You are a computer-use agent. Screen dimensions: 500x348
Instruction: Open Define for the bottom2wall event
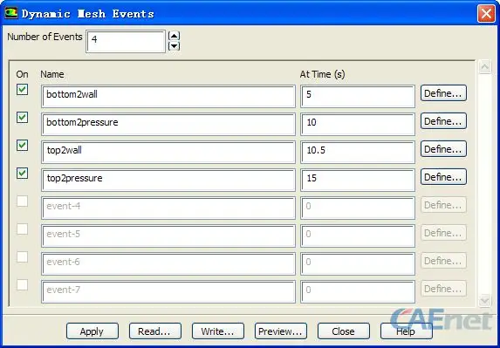[x=443, y=93]
